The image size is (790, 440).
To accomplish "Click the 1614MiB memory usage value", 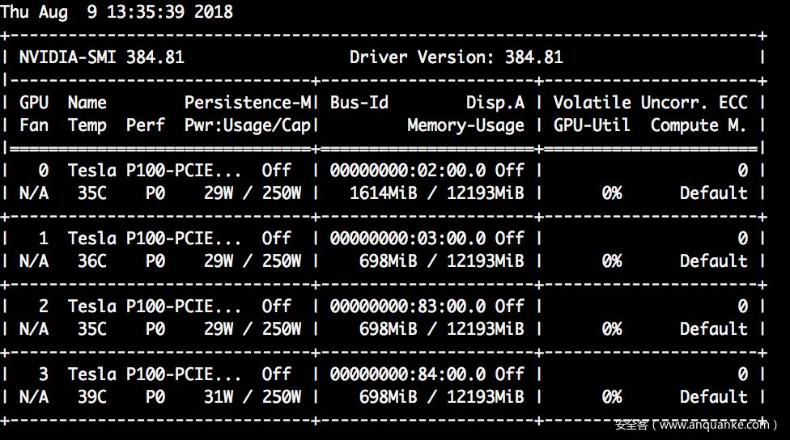I will click(x=383, y=193).
